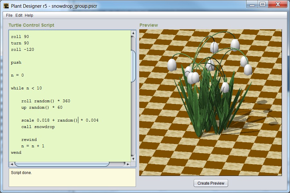Viewport: 290px width, 193px height.
Task: Click the Create Preview button
Action: pyautogui.click(x=211, y=183)
